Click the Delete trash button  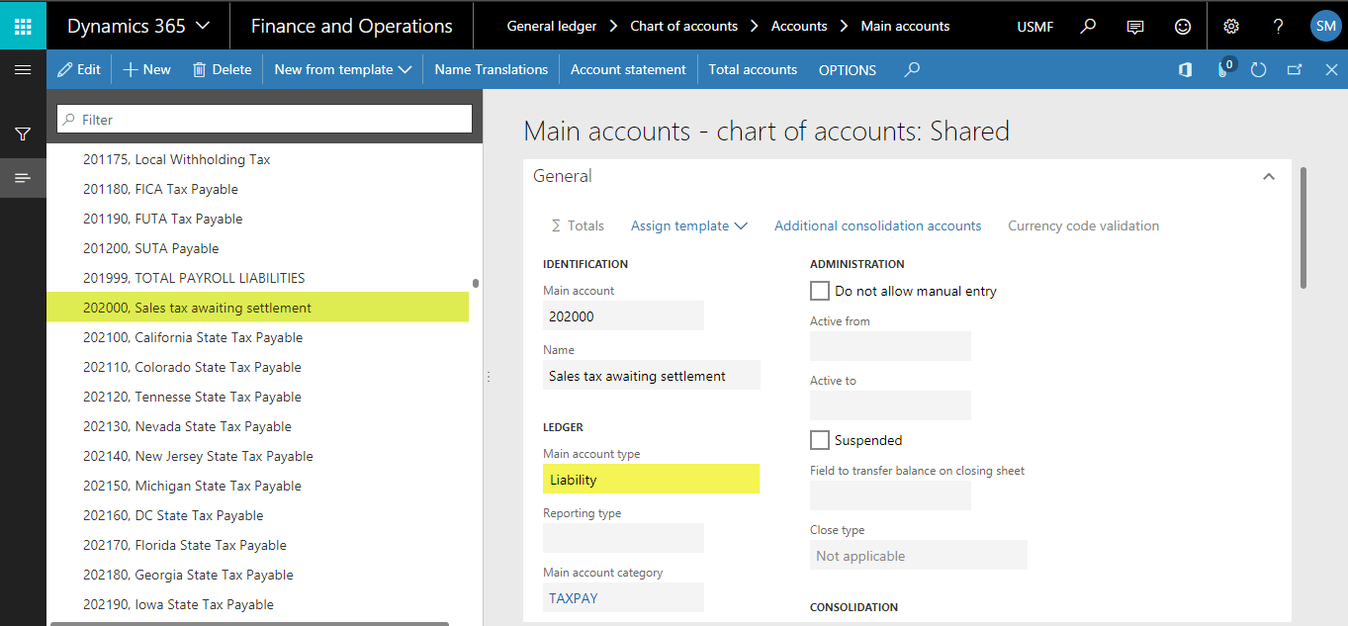[222, 69]
